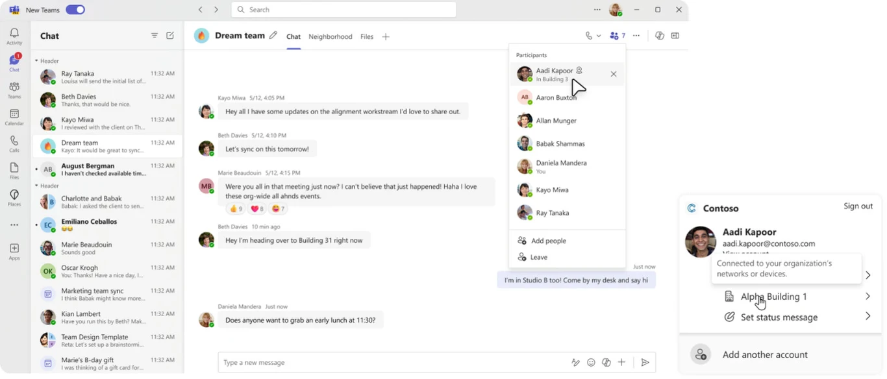Click Sign out in account panel

[x=858, y=206]
